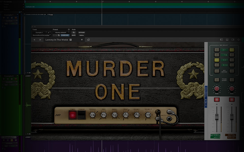Click the COMPARE button
The height and width of the screenshot is (152, 244).
(65, 35)
